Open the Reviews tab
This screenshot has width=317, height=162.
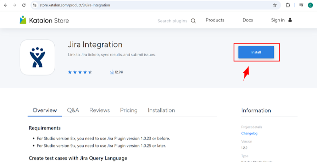100,110
